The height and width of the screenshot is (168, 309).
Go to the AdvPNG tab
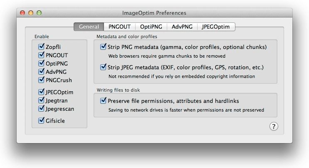point(182,27)
